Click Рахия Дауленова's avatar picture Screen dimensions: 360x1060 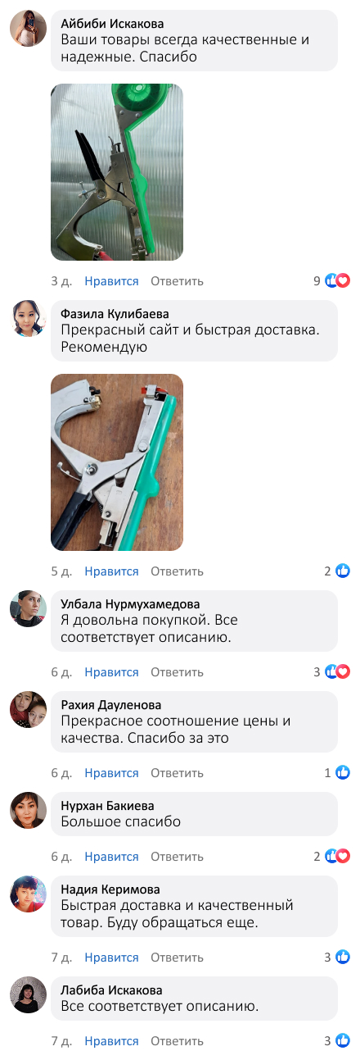tap(28, 709)
